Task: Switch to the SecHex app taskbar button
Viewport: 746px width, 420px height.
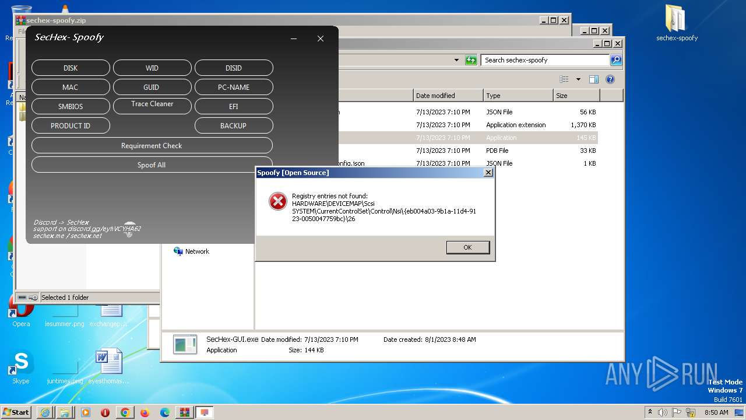Action: tap(205, 412)
